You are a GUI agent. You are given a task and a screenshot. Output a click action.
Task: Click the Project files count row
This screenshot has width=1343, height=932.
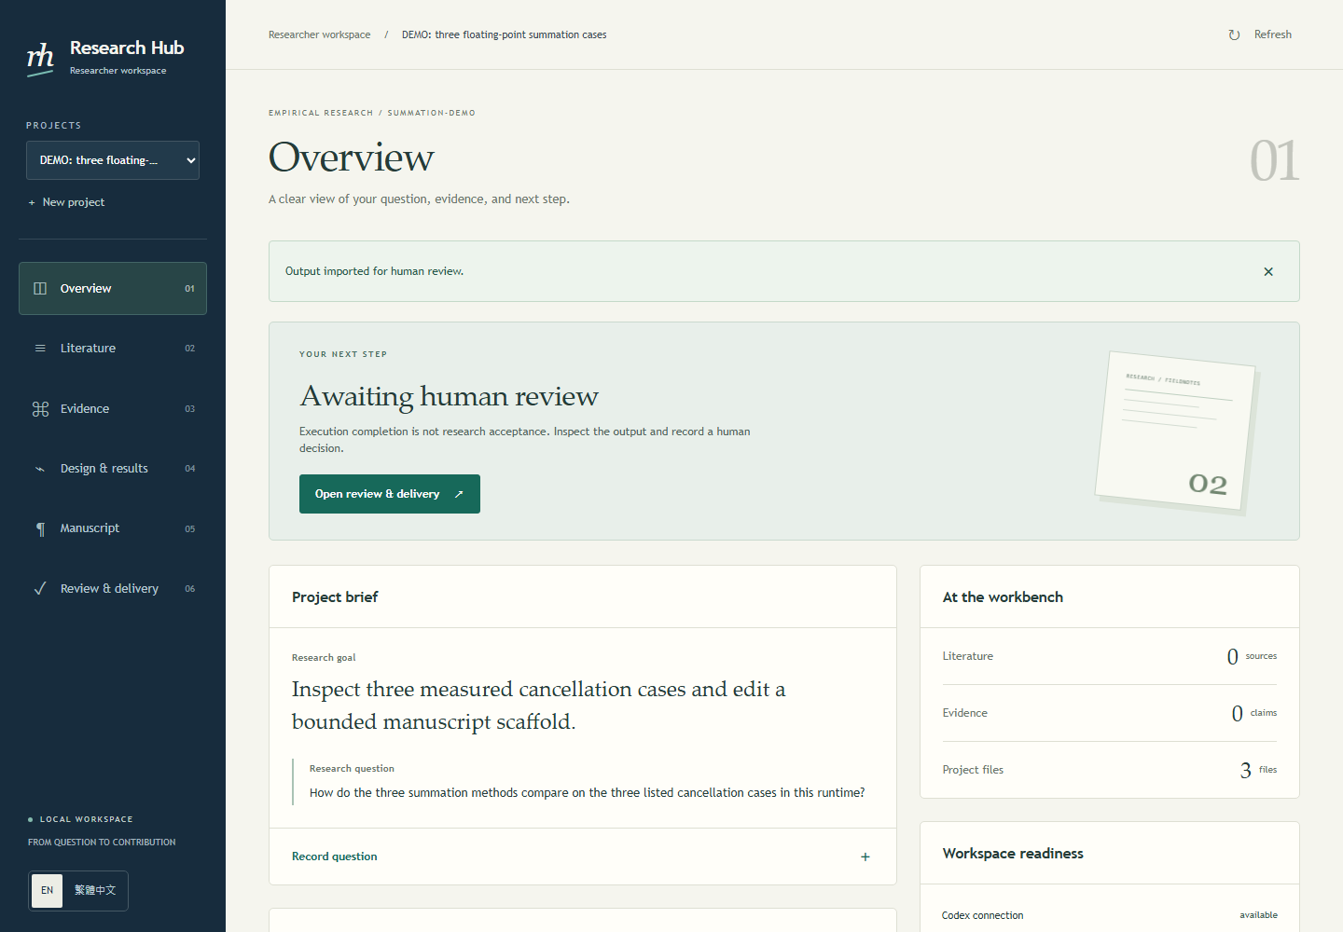pyautogui.click(x=1110, y=770)
